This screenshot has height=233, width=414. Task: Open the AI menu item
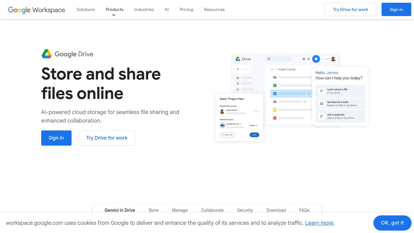click(x=167, y=9)
